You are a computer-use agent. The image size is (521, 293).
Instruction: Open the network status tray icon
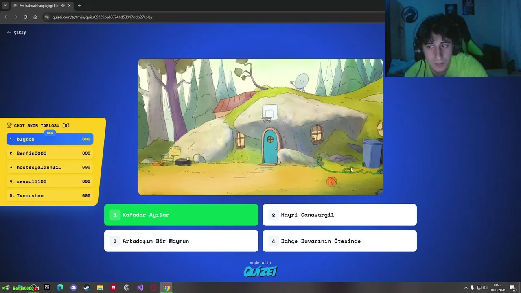(479, 288)
